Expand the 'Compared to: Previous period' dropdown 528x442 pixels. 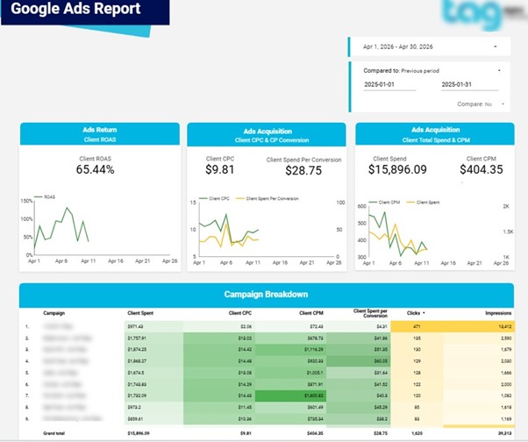click(x=432, y=71)
